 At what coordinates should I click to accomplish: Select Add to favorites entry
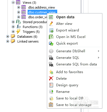click(x=74, y=72)
